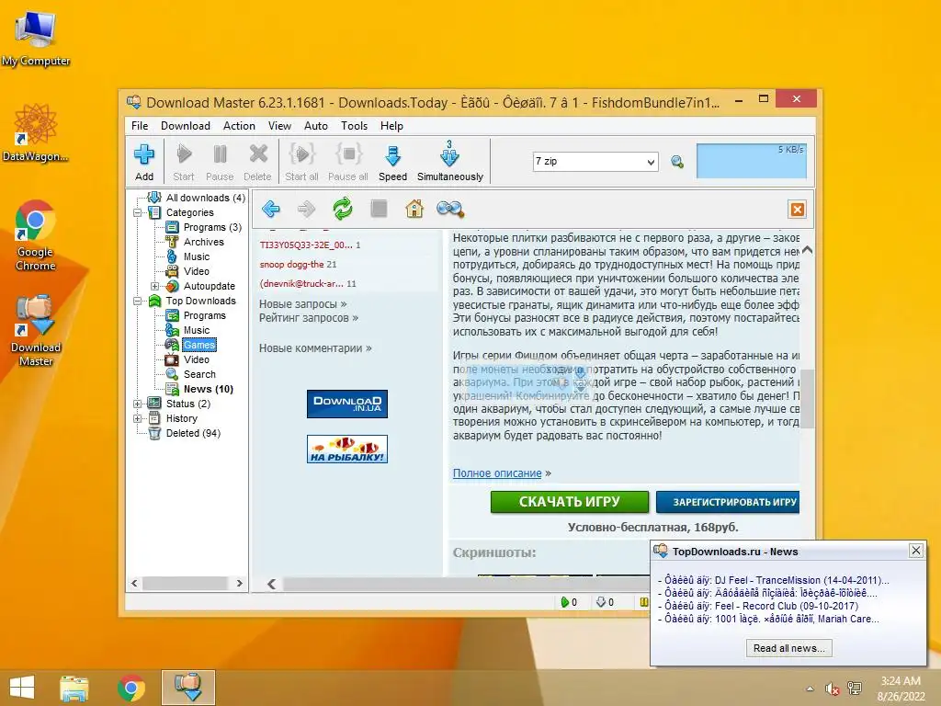The height and width of the screenshot is (706, 941).
Task: Click the browser horizontal scrollbar left arrow
Action: (272, 584)
